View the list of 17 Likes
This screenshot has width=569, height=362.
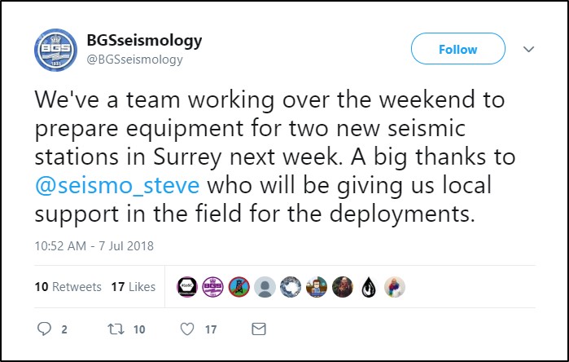click(133, 287)
